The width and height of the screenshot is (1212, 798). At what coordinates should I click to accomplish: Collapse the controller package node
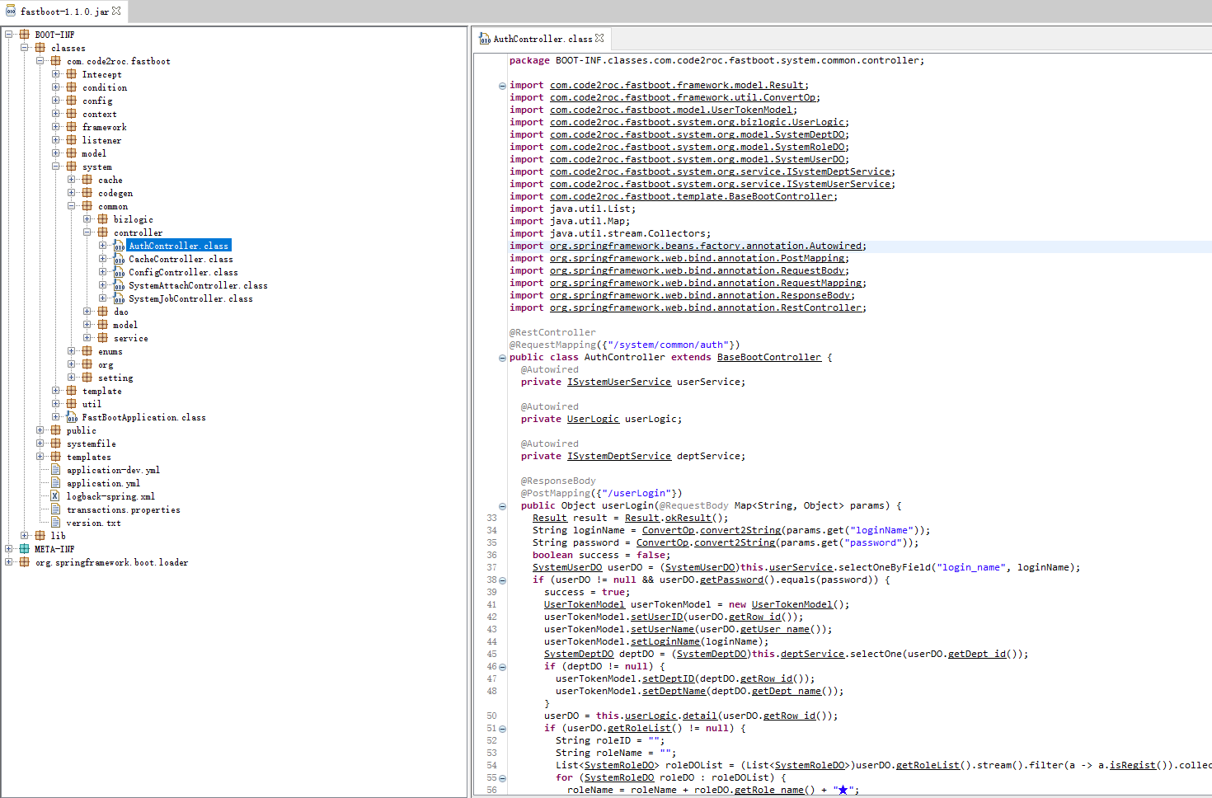pos(87,232)
